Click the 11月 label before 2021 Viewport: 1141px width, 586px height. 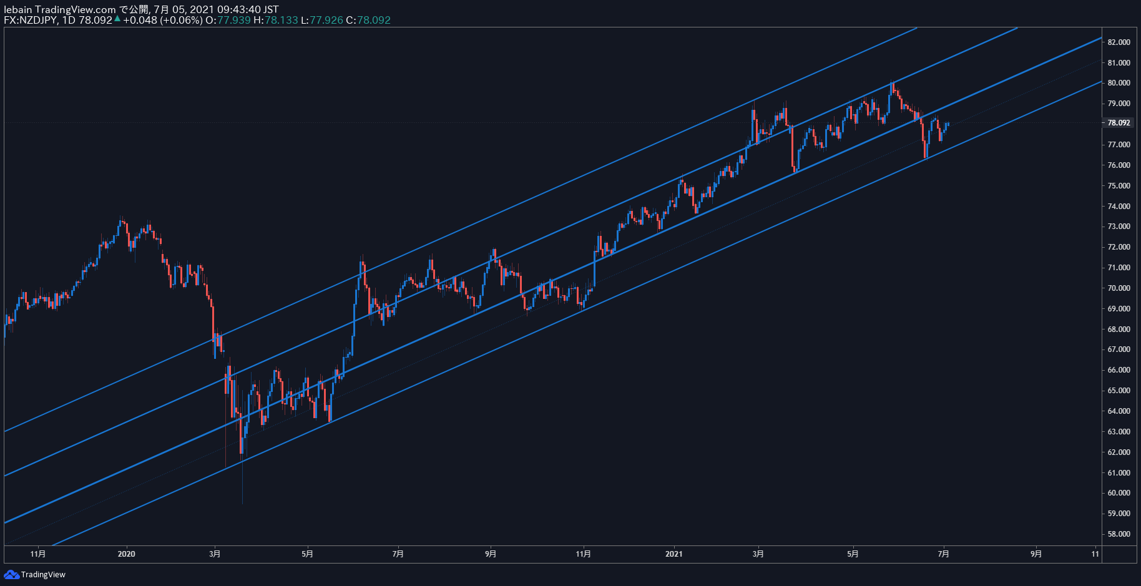(x=583, y=554)
